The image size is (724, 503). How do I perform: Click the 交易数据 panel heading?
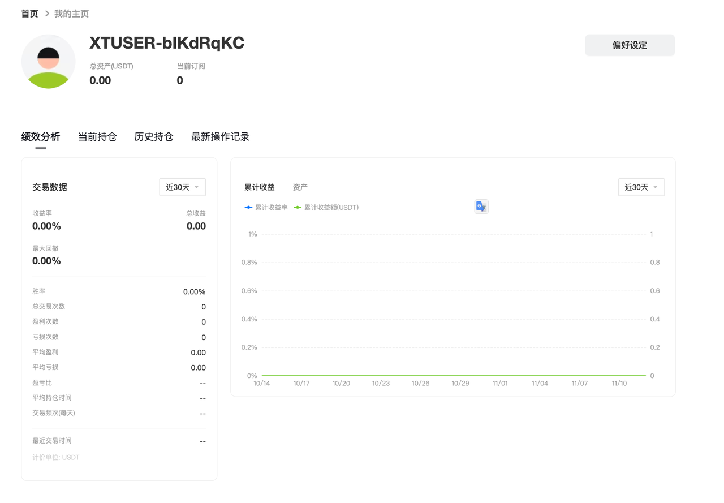[x=50, y=187]
